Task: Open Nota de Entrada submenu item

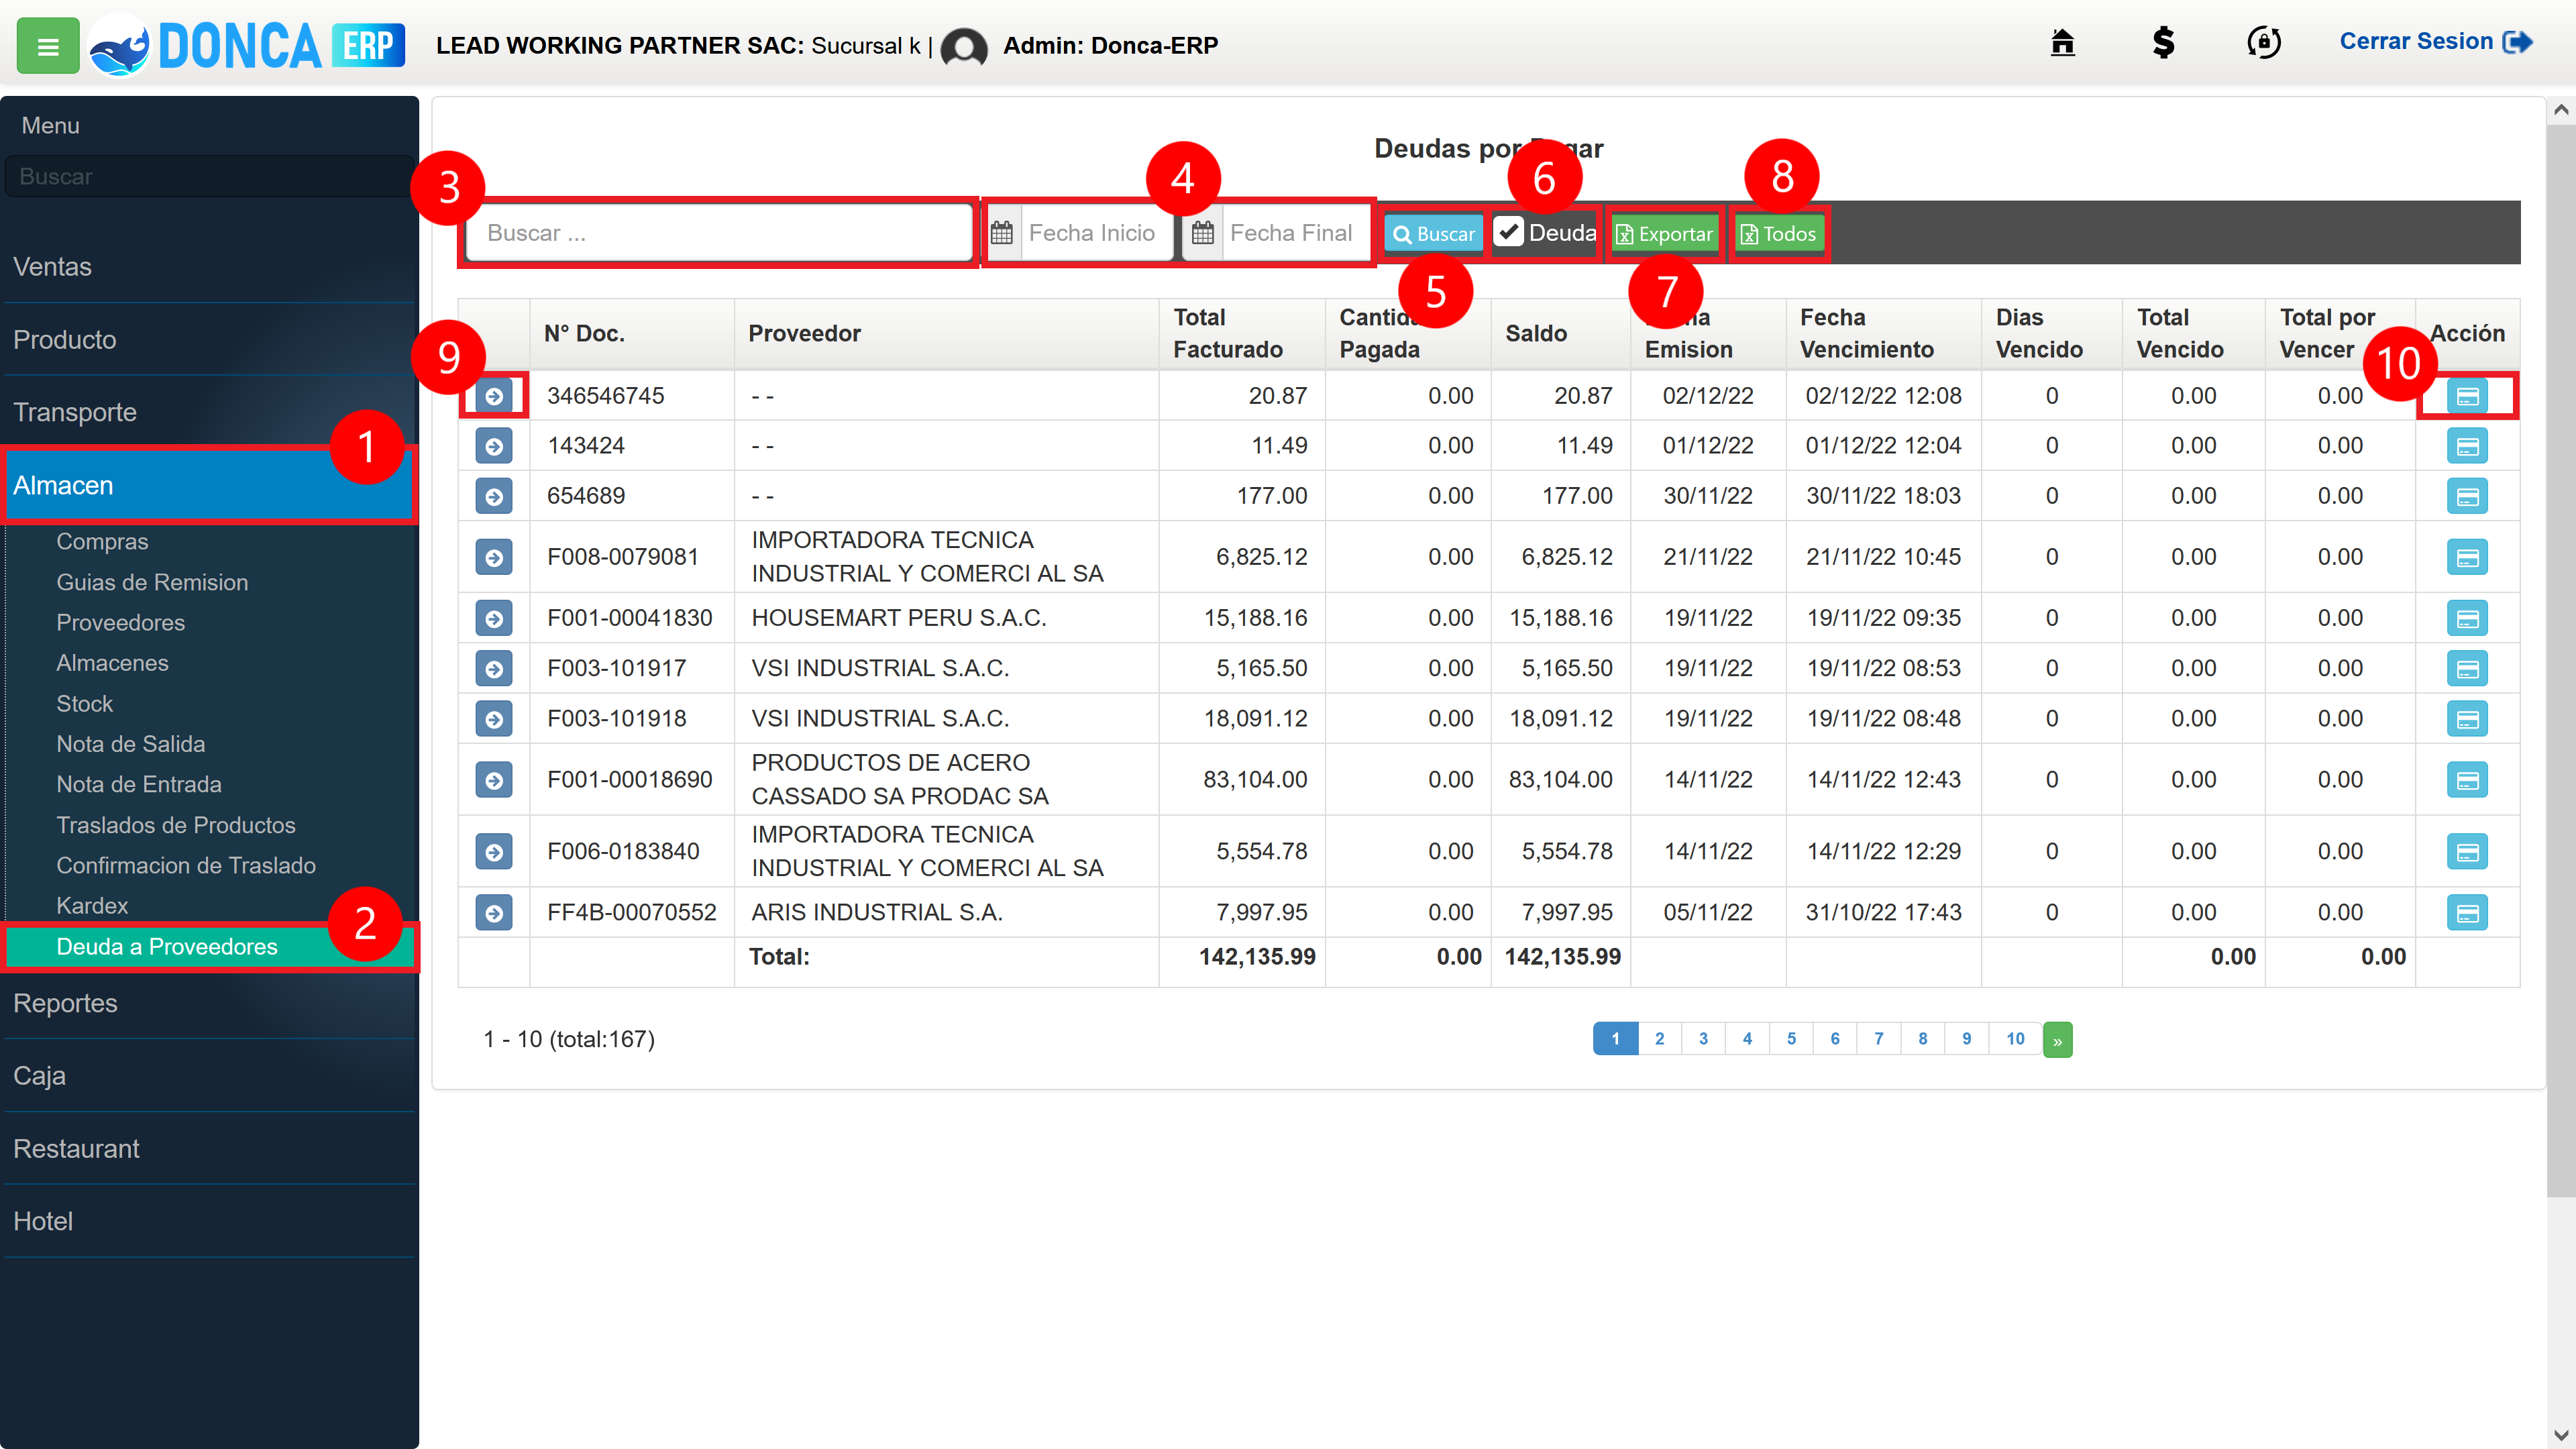Action: [x=138, y=785]
